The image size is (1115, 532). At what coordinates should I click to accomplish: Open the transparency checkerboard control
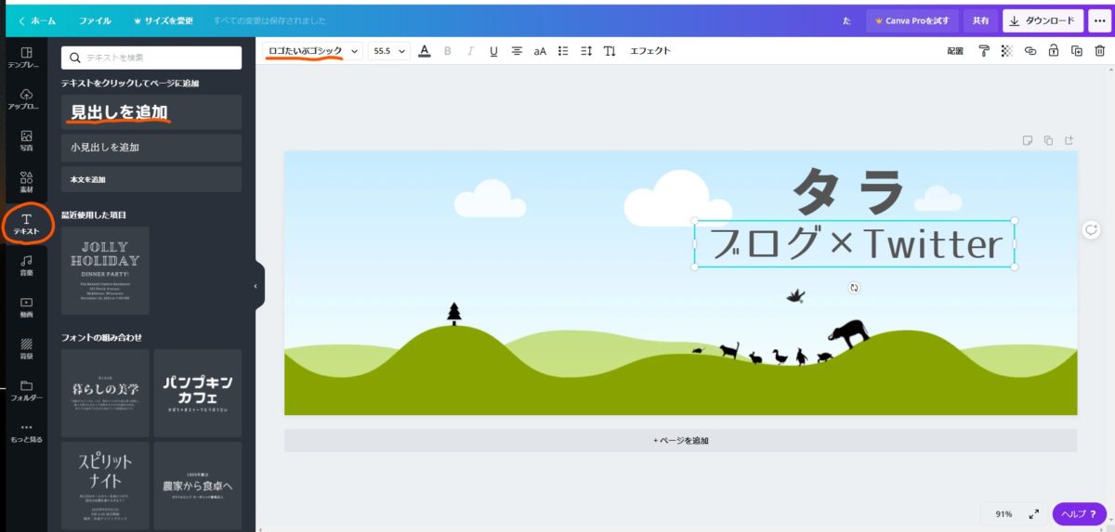click(1006, 51)
